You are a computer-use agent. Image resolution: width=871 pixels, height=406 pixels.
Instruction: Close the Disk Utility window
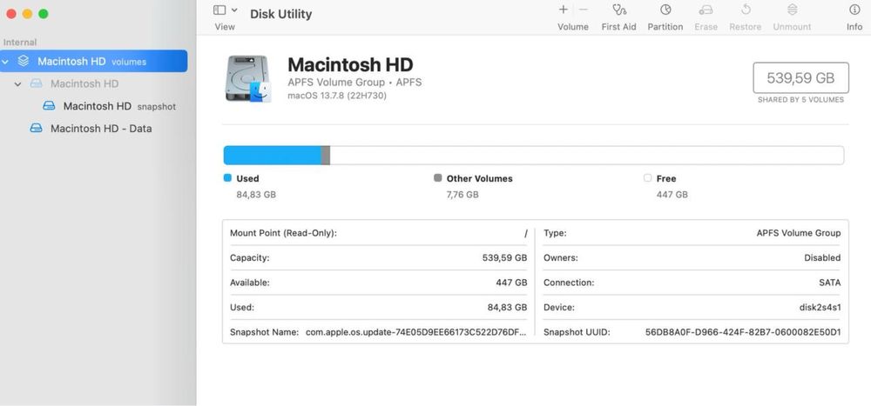[x=11, y=14]
